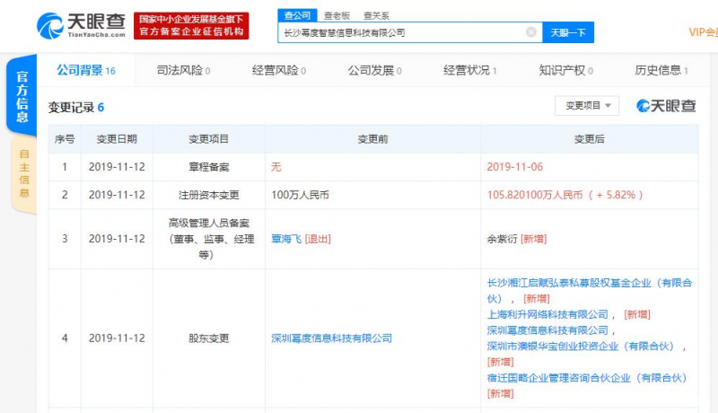Open 上海利升网络科技有限公司 link
Viewport: 718px width, 413px height.
point(547,314)
